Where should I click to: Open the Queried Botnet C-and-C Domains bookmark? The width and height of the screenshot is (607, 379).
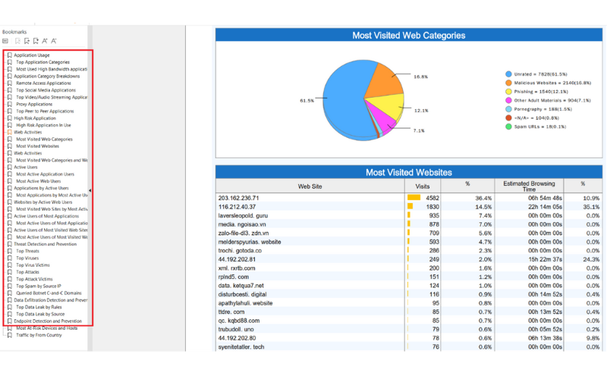point(49,293)
